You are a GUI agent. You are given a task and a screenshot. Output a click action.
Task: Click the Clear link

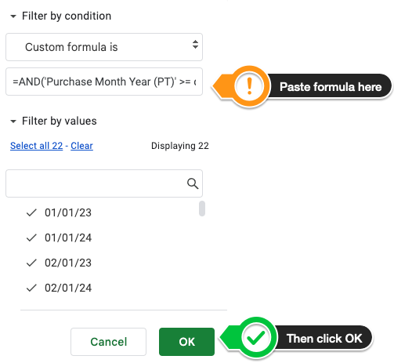pos(81,146)
